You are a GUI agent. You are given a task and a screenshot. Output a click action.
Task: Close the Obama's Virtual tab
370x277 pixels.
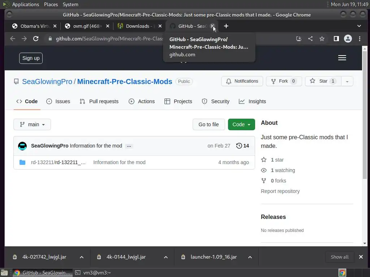55,26
